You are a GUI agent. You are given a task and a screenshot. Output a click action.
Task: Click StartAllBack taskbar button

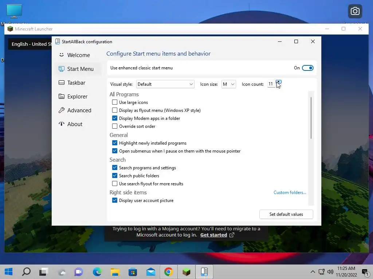coord(204,272)
